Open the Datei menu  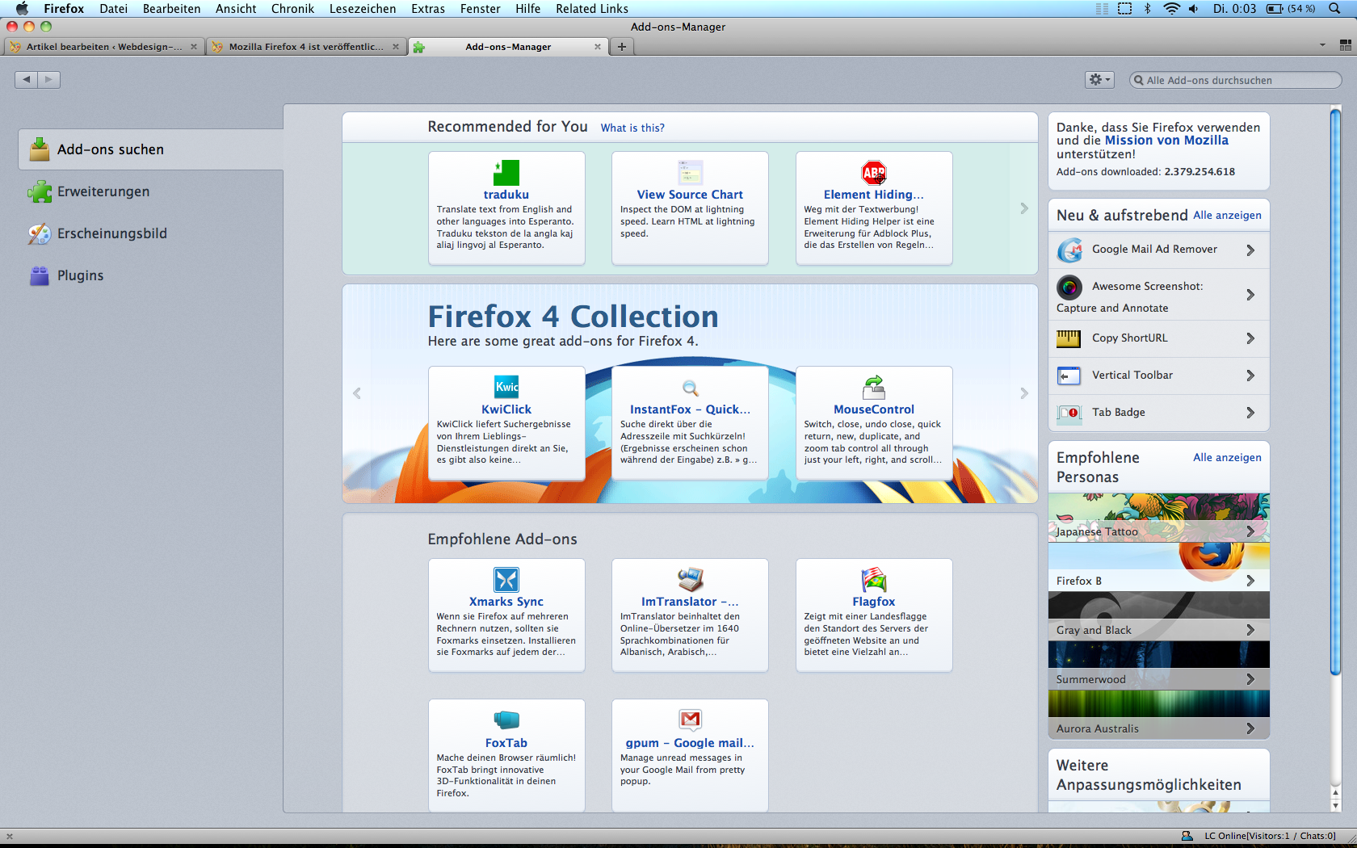coord(113,9)
